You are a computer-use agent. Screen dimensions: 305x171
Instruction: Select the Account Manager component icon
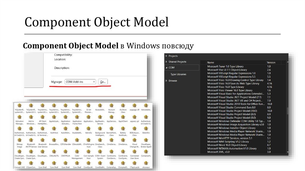(x=111, y=105)
